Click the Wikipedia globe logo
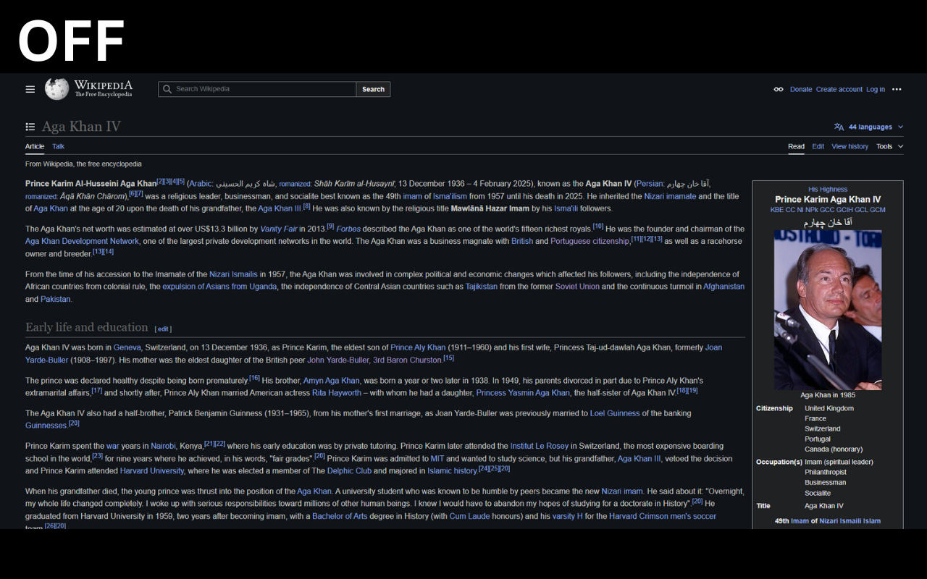Image resolution: width=927 pixels, height=579 pixels. click(x=56, y=88)
